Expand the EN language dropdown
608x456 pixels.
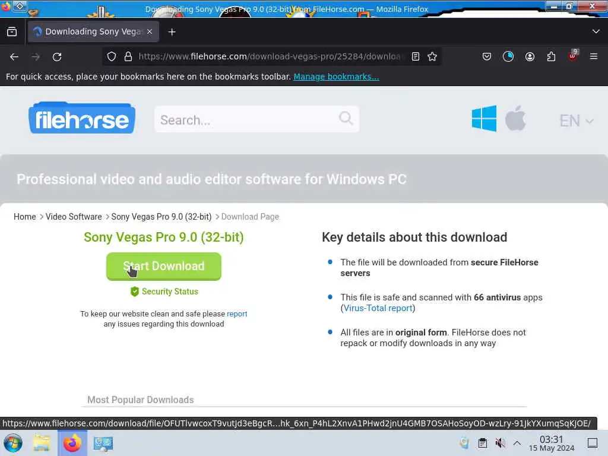click(x=576, y=121)
